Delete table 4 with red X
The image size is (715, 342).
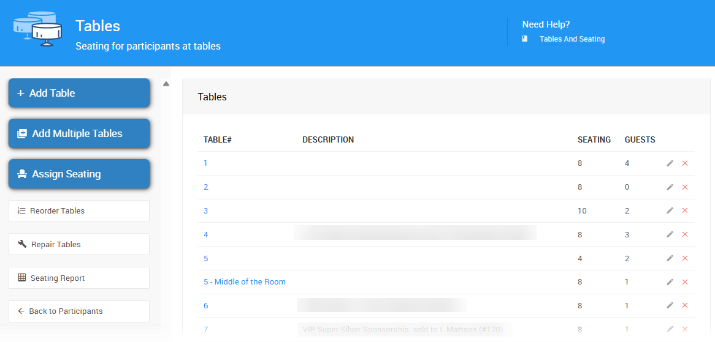tap(684, 234)
